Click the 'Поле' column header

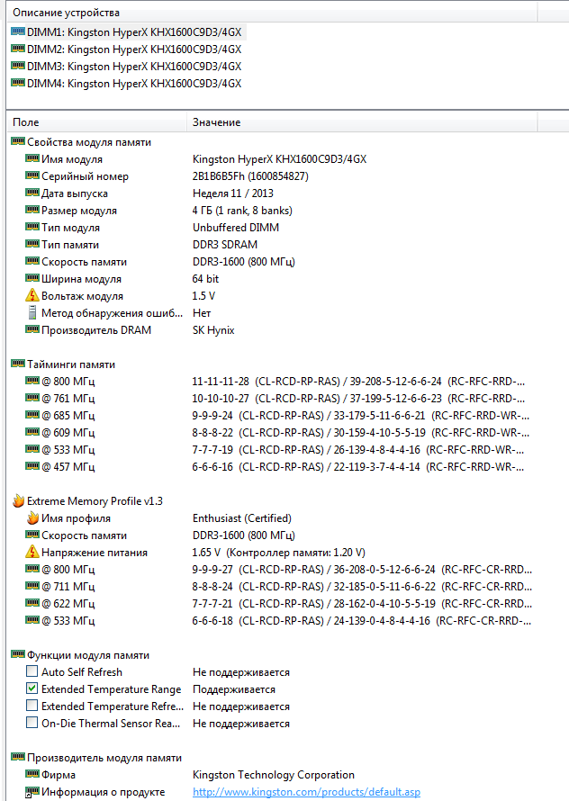96,122
